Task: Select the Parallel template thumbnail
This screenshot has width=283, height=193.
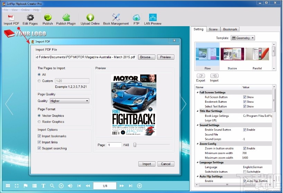Action: click(257, 56)
